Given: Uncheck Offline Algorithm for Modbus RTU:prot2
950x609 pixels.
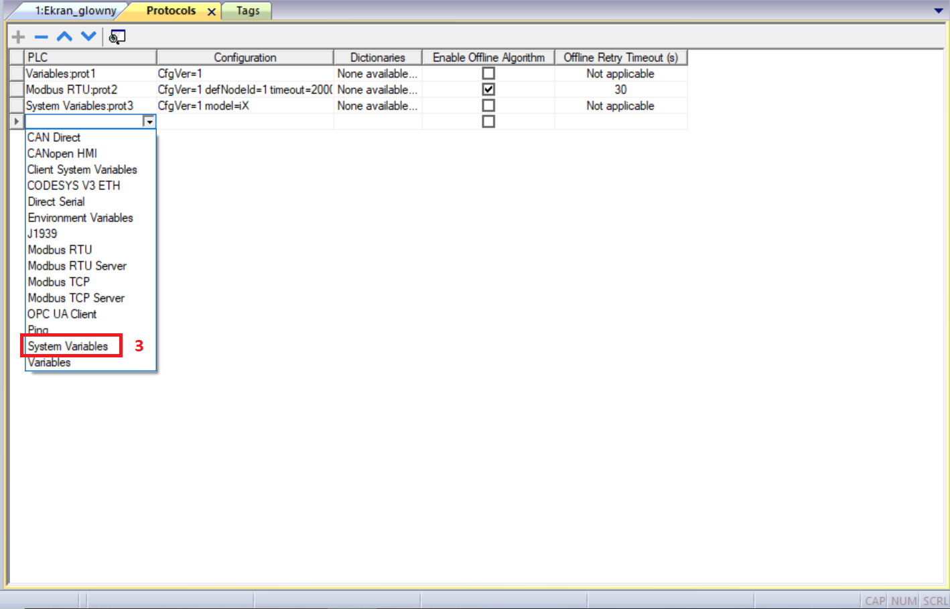Looking at the screenshot, I should (x=488, y=90).
